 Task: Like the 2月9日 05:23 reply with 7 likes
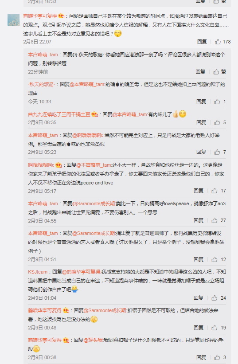tap(220, 152)
